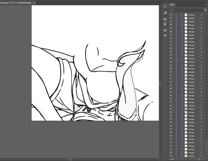The height and width of the screenshot is (161, 208).
Task: Click the target circle of the bottommost <Group> row
Action: click(x=201, y=156)
